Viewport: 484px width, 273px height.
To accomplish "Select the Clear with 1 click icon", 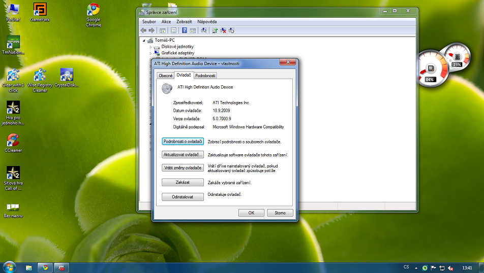I will pos(13,81).
